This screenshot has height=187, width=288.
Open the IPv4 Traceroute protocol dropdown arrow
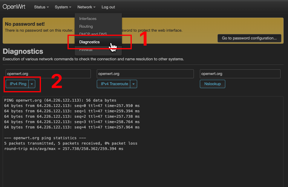point(134,84)
